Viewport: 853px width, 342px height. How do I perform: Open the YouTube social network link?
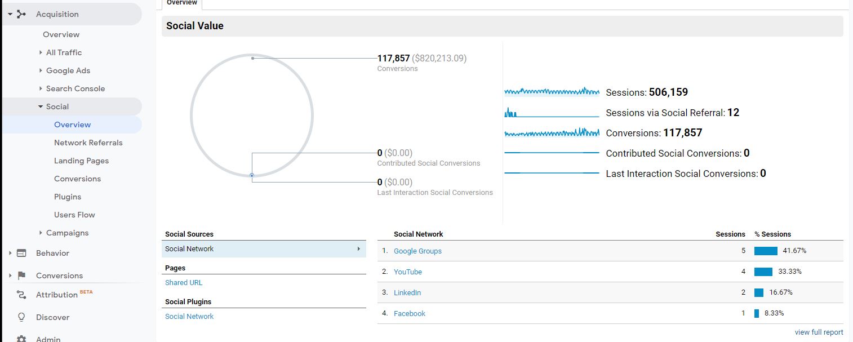pos(408,272)
